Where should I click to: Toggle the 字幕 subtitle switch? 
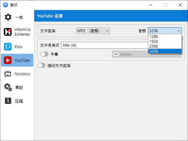coord(44,54)
